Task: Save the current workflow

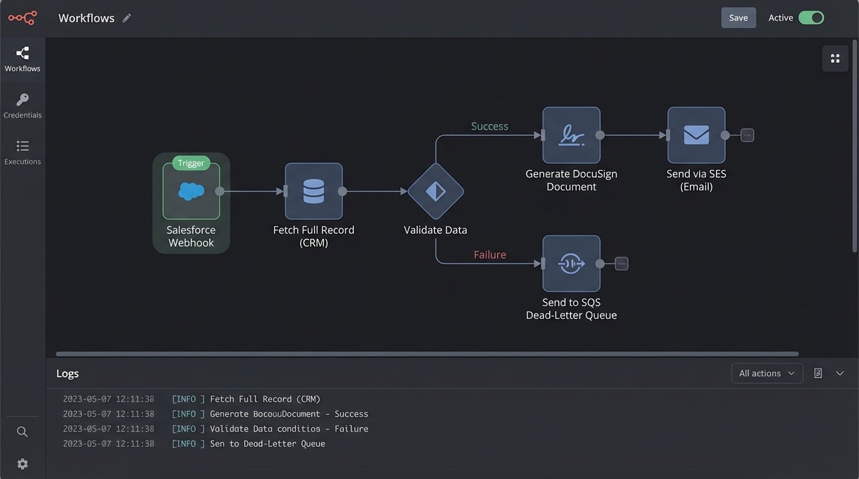Action: coord(739,17)
